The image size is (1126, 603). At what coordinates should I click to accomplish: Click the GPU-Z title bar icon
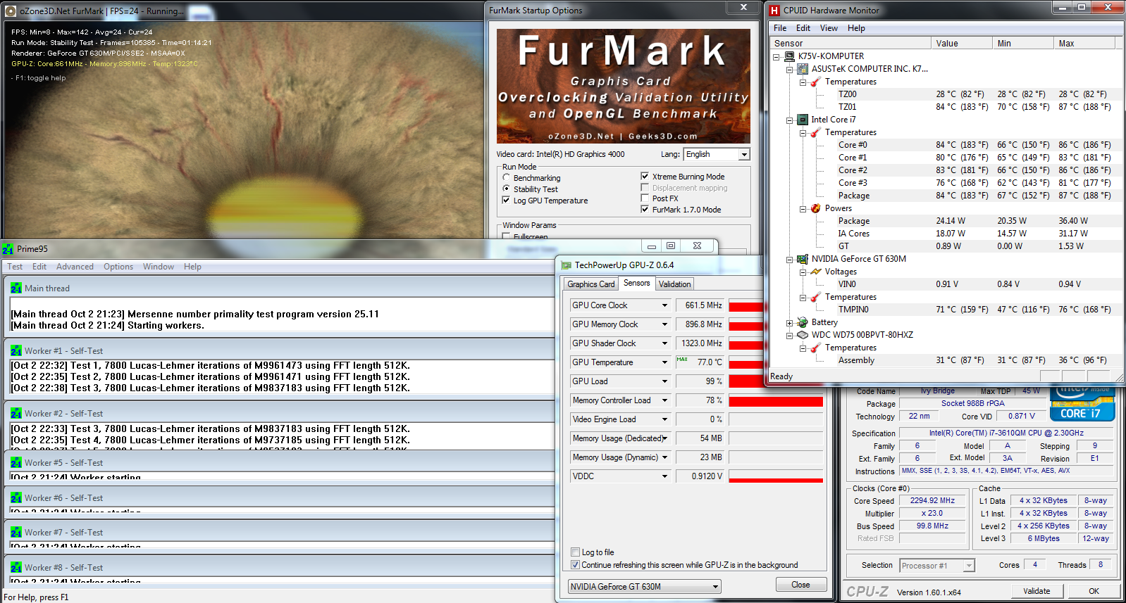[x=566, y=265]
